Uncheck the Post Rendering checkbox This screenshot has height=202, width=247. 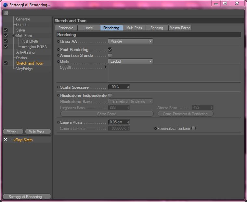[x=110, y=49]
